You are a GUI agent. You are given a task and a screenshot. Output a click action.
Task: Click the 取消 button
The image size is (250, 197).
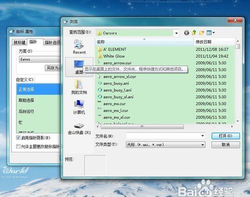pos(225,145)
